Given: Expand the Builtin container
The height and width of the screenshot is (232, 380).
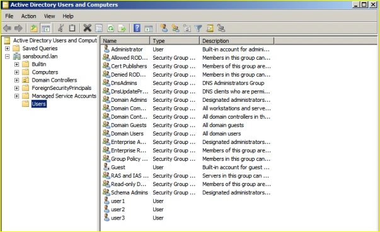Looking at the screenshot, I should click(16, 64).
